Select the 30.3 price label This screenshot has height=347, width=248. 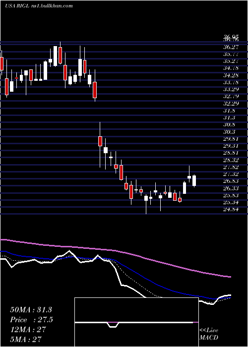pos(229,132)
